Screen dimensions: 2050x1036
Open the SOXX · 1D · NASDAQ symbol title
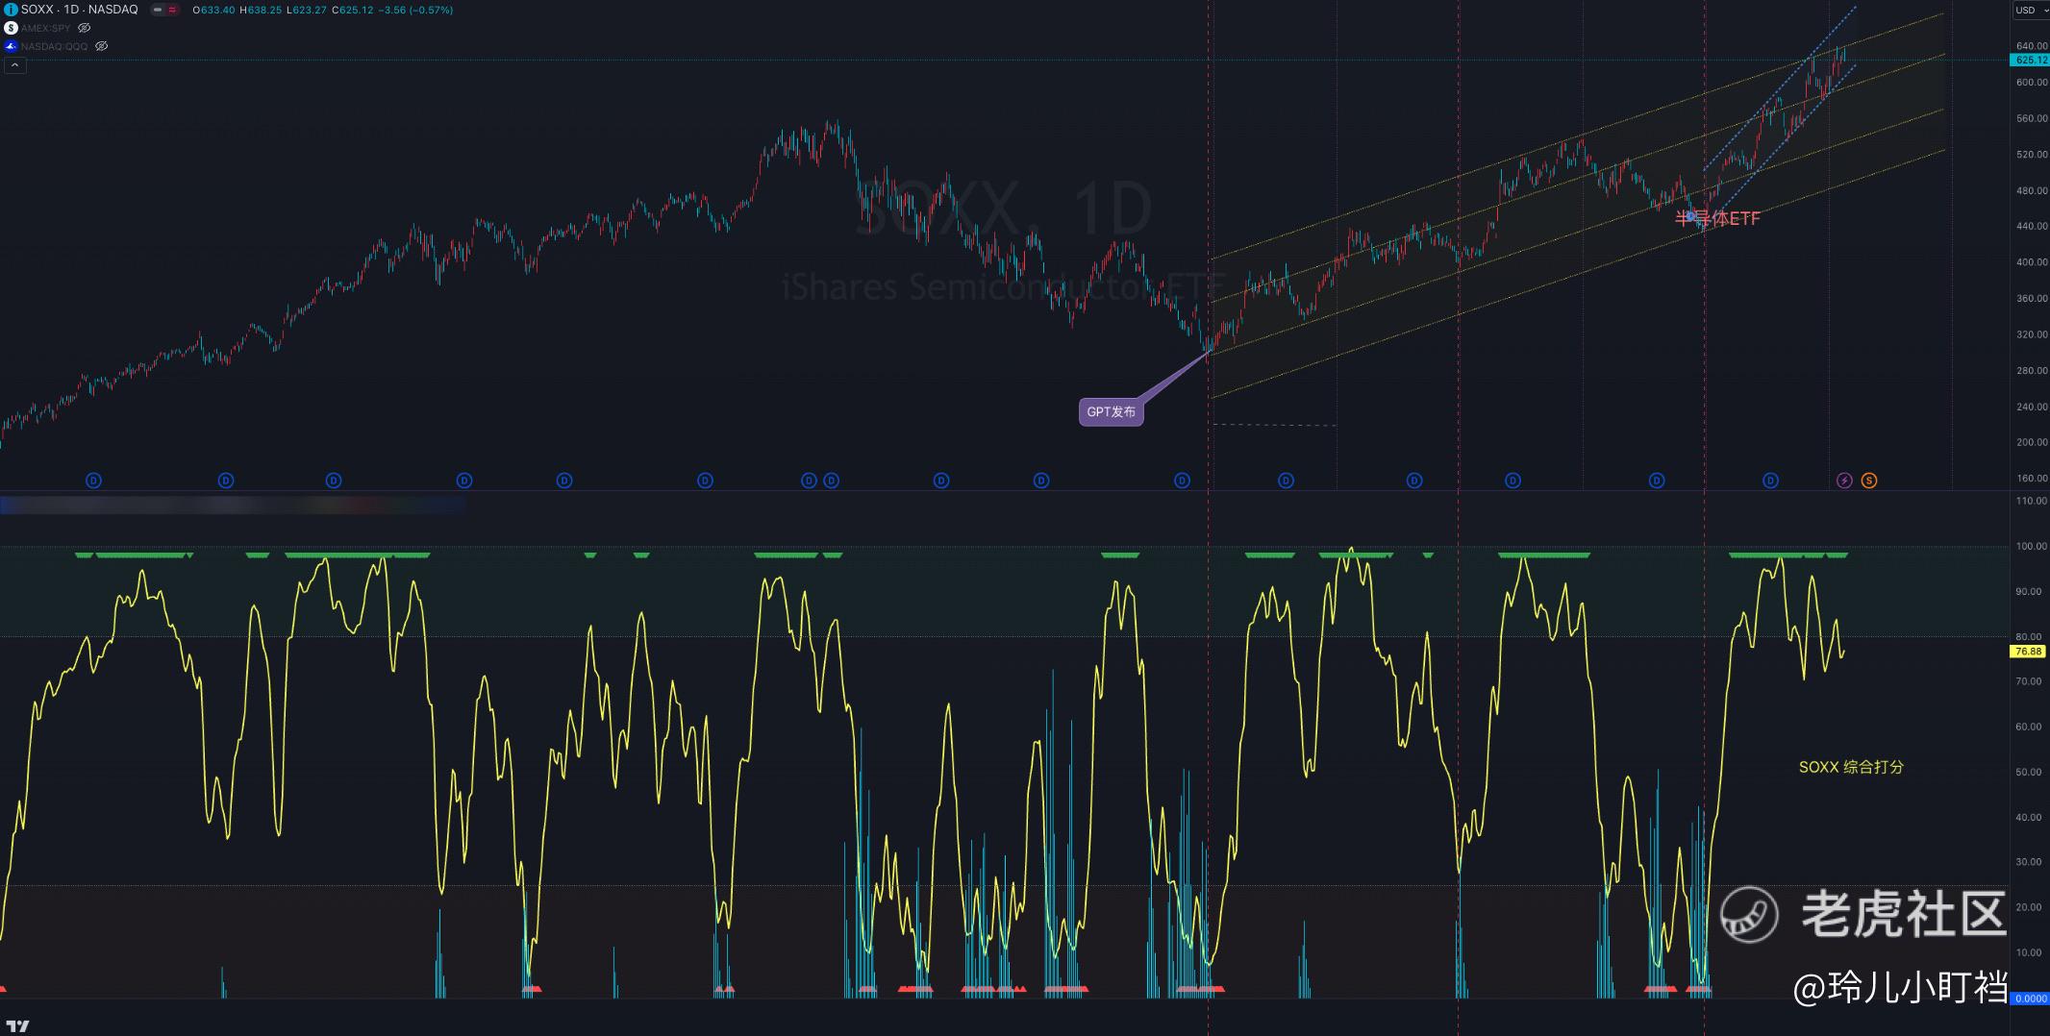pos(80,10)
